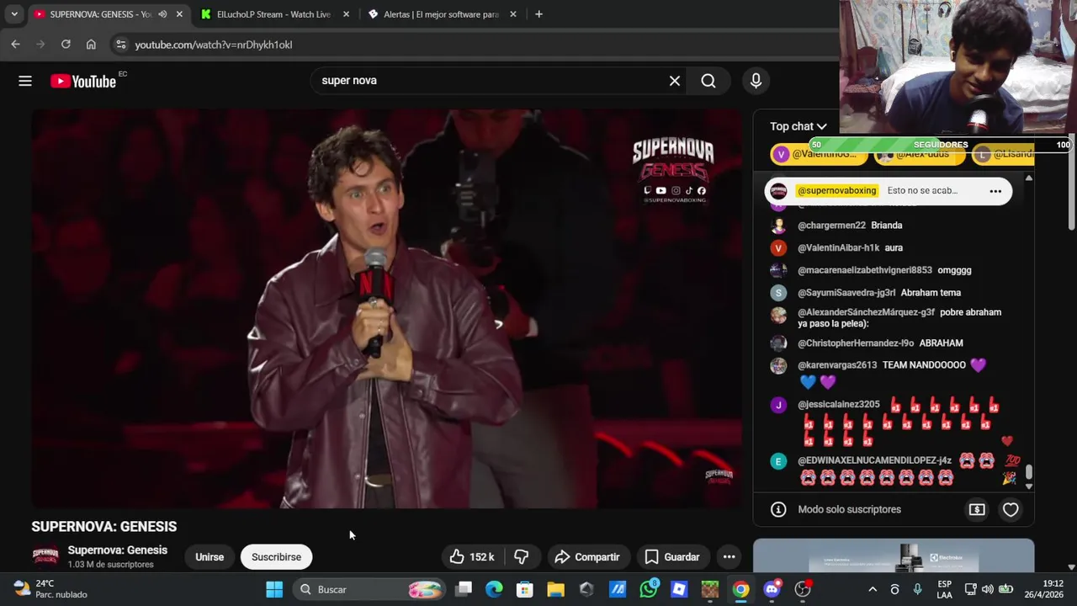
Task: Open options on pinned supernovaboxing message
Action: (995, 191)
